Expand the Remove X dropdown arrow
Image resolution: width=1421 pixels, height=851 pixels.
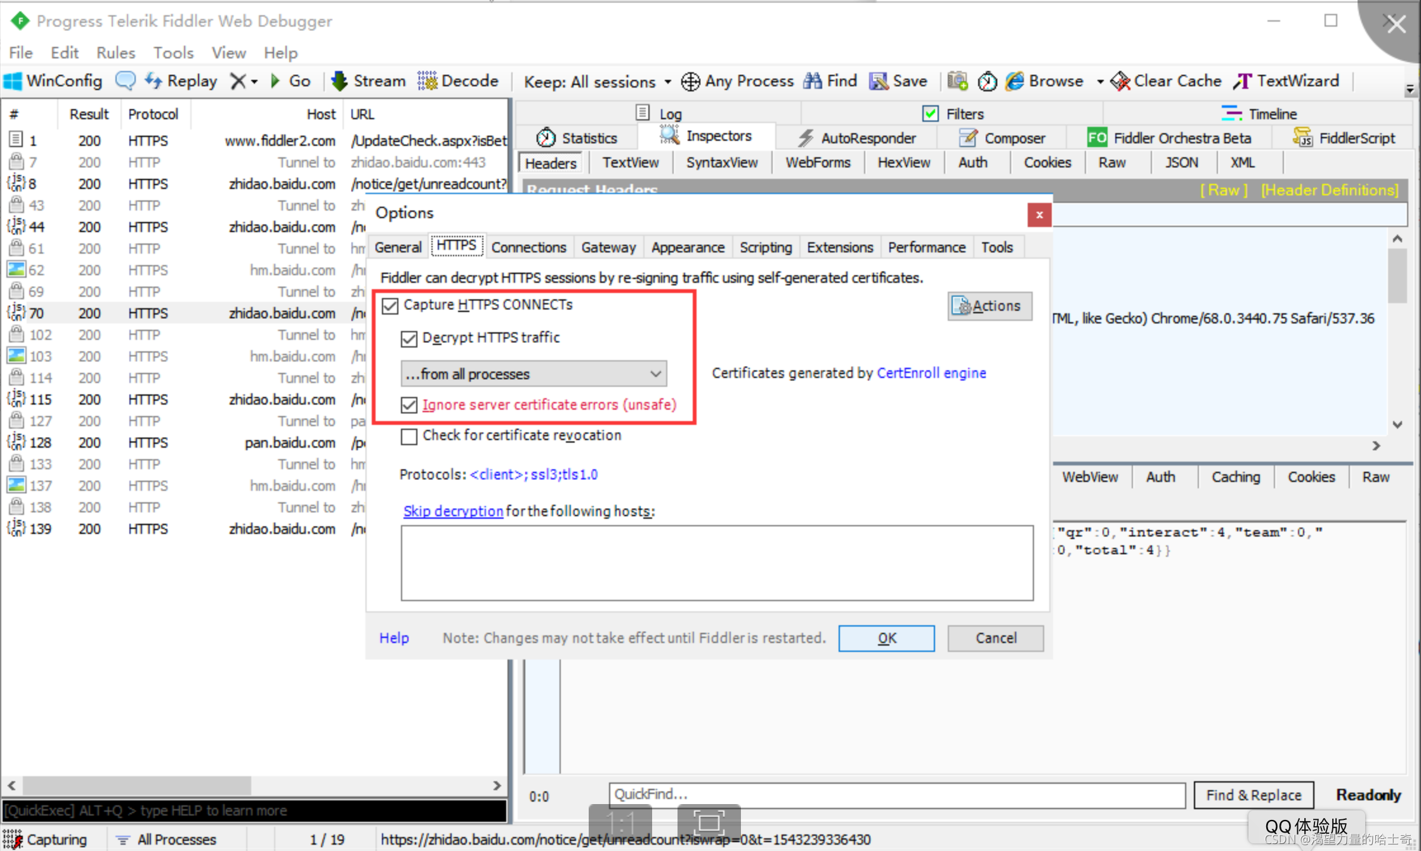point(254,82)
